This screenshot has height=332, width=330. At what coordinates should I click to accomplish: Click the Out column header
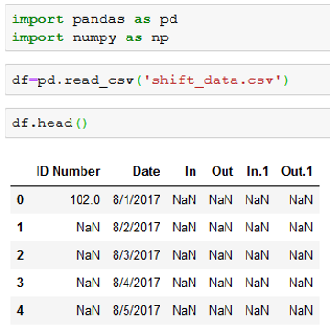click(222, 171)
